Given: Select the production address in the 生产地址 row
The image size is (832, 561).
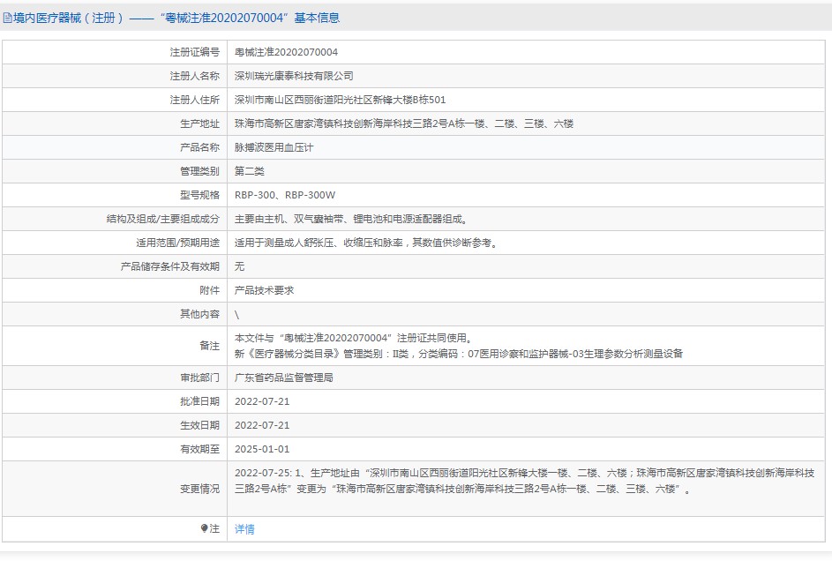Looking at the screenshot, I should pyautogui.click(x=404, y=123).
